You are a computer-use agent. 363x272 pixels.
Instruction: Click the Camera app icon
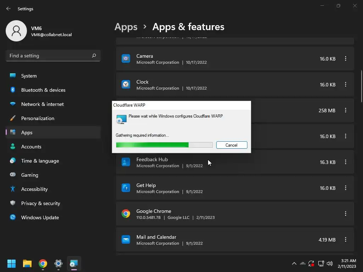[x=126, y=59]
